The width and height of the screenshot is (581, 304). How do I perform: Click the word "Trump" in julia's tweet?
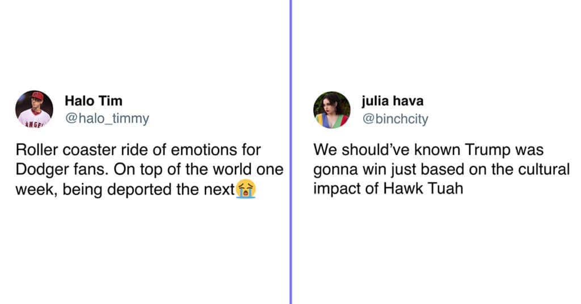point(487,150)
